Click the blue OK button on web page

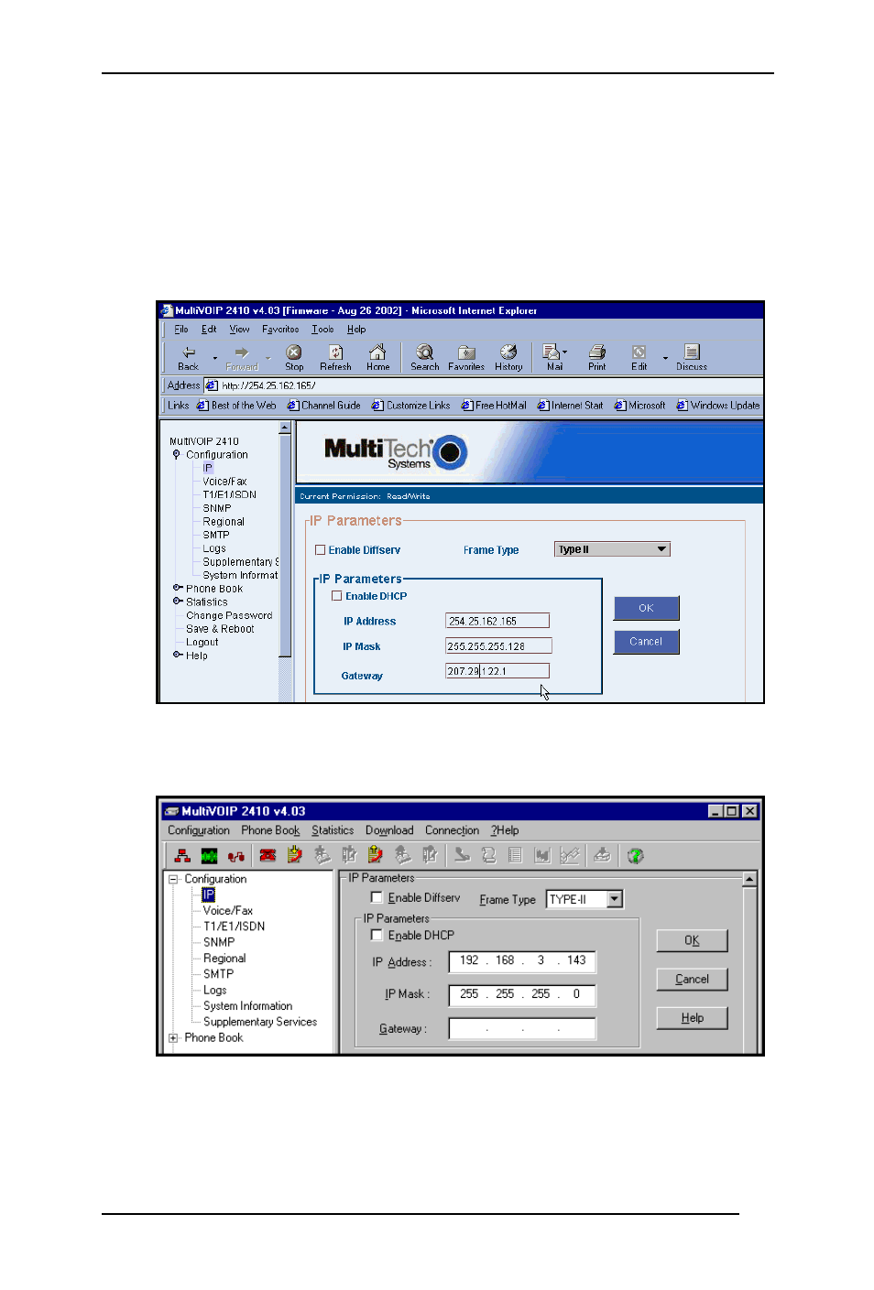point(646,608)
